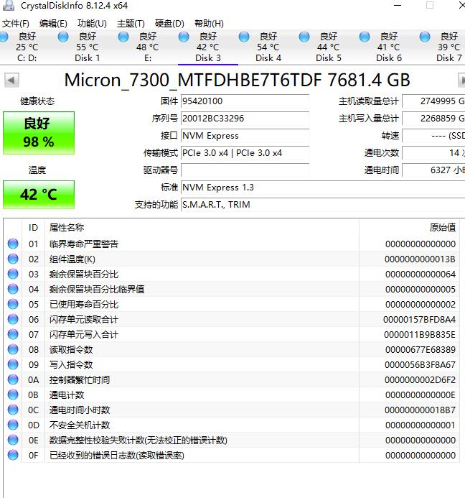
Task: Open the 帮助(H) menu
Action: pyautogui.click(x=209, y=24)
